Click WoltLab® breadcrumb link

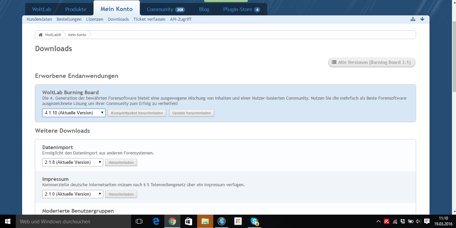[x=53, y=35]
